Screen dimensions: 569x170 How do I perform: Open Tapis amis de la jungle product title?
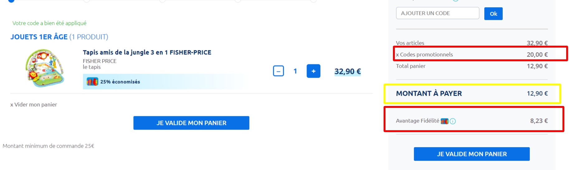pyautogui.click(x=147, y=53)
